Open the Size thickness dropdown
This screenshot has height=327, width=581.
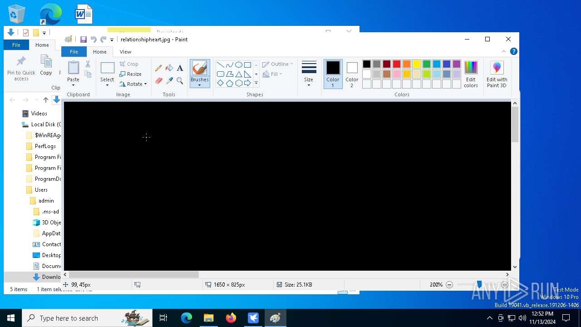pyautogui.click(x=309, y=85)
